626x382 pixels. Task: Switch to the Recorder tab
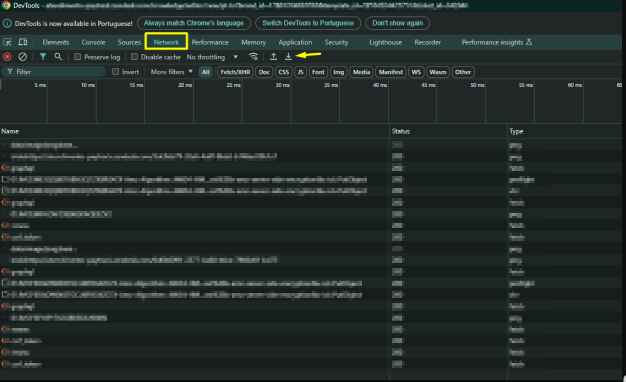427,42
